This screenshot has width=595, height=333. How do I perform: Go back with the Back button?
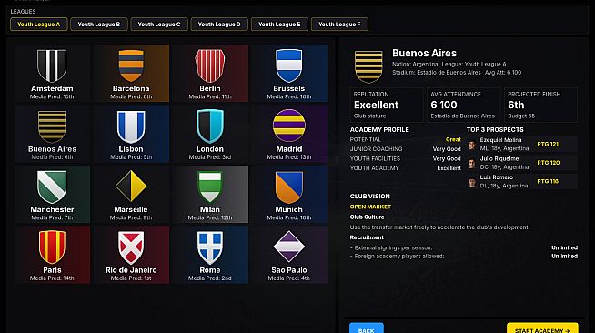[366, 328]
